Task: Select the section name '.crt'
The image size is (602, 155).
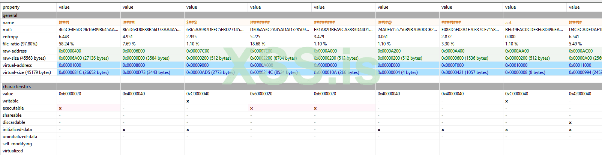Action: click(508, 23)
